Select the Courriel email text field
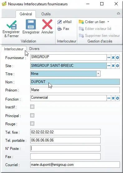Viewport: 123px width, 173px height. pyautogui.click(x=75, y=165)
